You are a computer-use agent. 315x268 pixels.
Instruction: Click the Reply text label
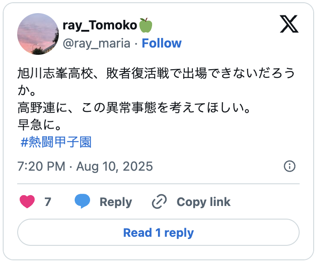116,202
